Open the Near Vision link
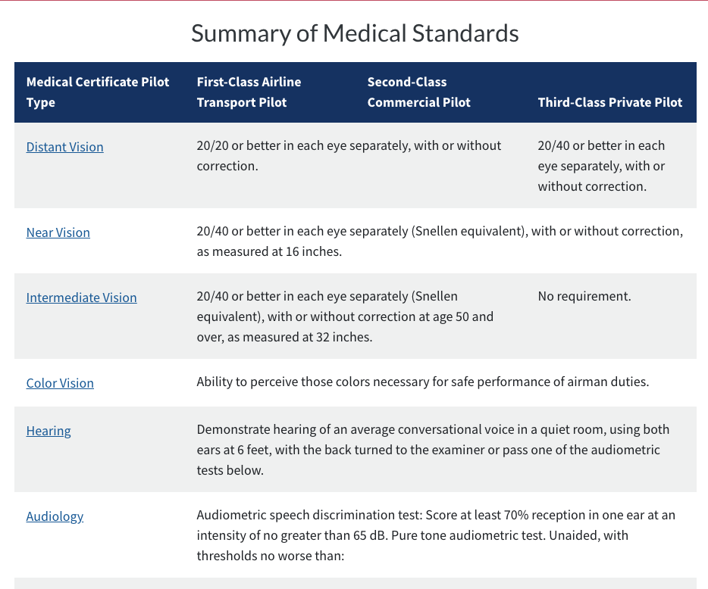 click(58, 232)
